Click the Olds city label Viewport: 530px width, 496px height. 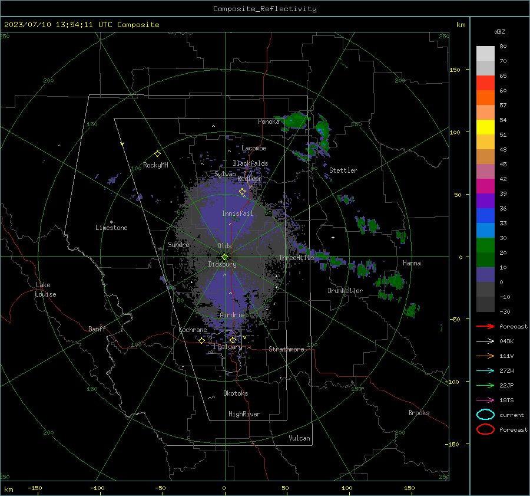click(224, 246)
